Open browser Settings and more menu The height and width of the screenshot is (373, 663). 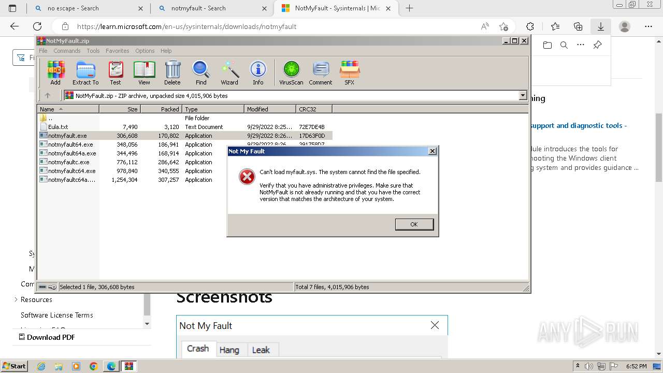[648, 26]
